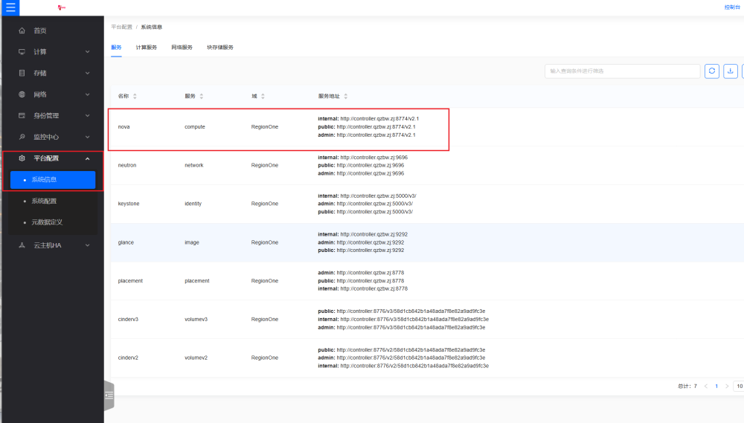Expand the 存储 sidebar menu
The width and height of the screenshot is (744, 423).
(52, 73)
